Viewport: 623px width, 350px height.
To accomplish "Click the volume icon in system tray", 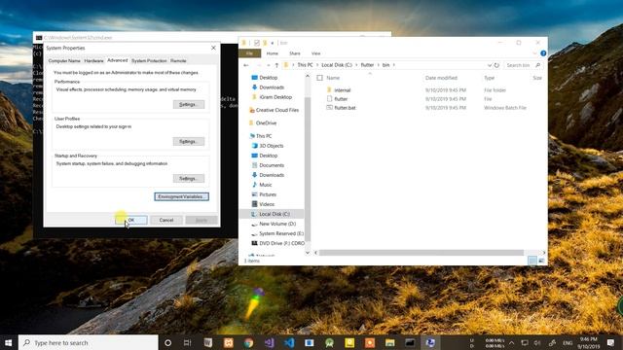I will click(x=537, y=343).
